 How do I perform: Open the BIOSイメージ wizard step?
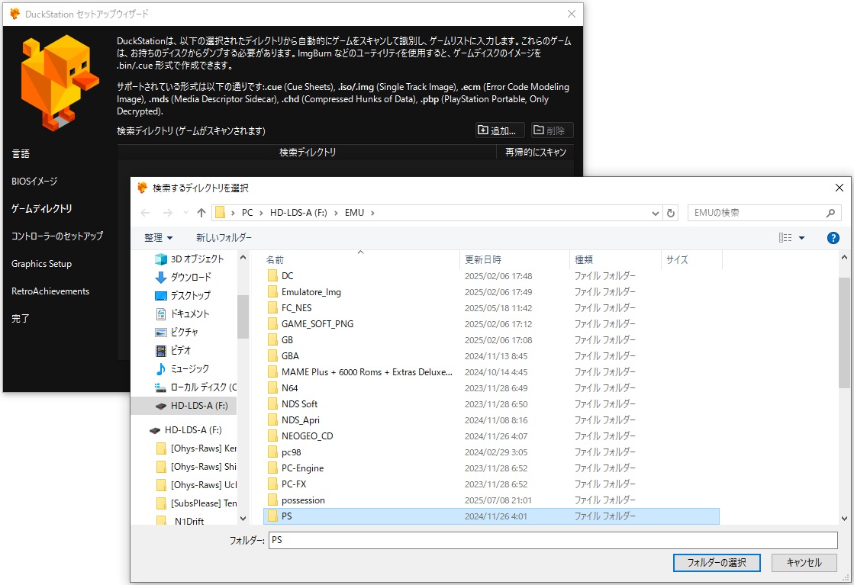[34, 182]
